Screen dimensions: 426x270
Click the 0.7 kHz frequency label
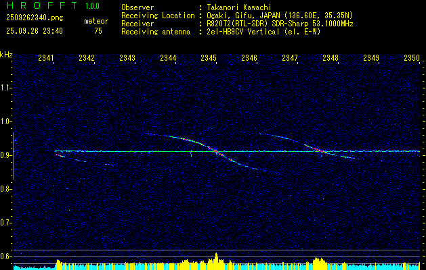coord(5,223)
